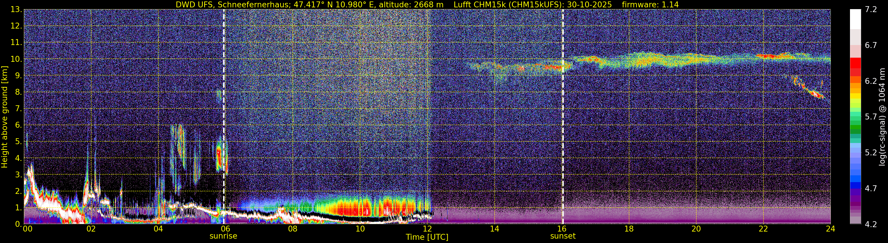Image resolution: width=888 pixels, height=243 pixels.
Task: Click the '08' tick on the time axis
Action: [x=293, y=229]
